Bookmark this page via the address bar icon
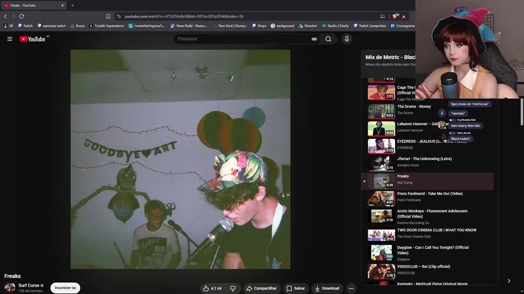Image resolution: width=524 pixels, height=294 pixels. 108,16
